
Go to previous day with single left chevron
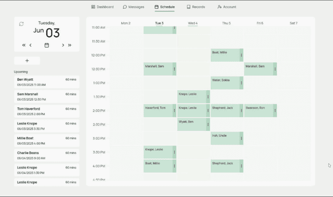click(31, 45)
